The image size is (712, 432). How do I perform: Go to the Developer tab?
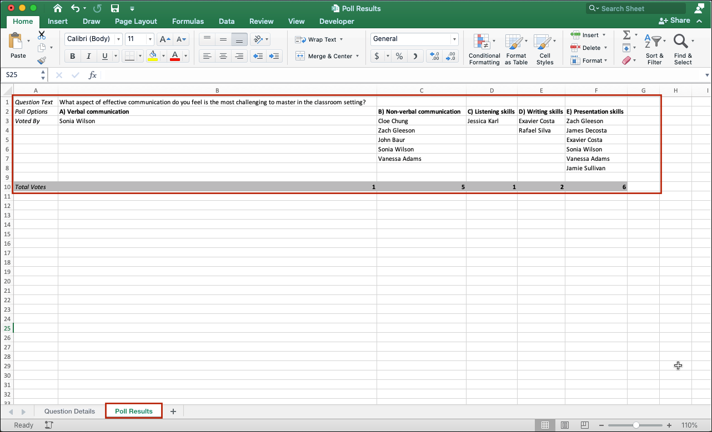tap(337, 21)
